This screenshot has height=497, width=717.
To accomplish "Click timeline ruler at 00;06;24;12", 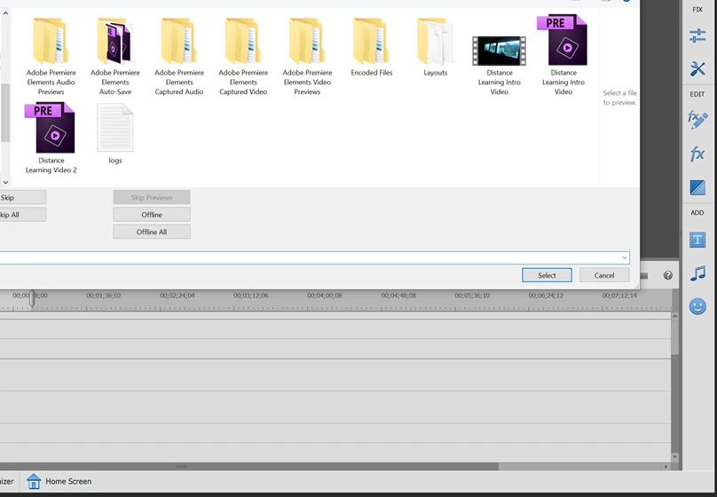I will [x=546, y=296].
